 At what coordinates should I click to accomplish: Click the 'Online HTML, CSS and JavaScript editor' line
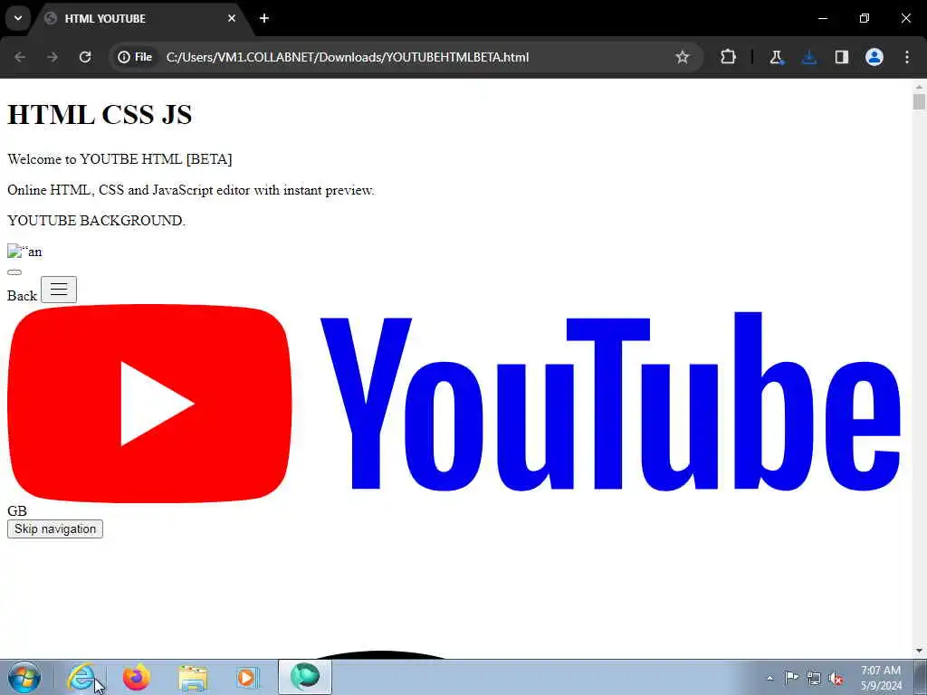tap(190, 190)
